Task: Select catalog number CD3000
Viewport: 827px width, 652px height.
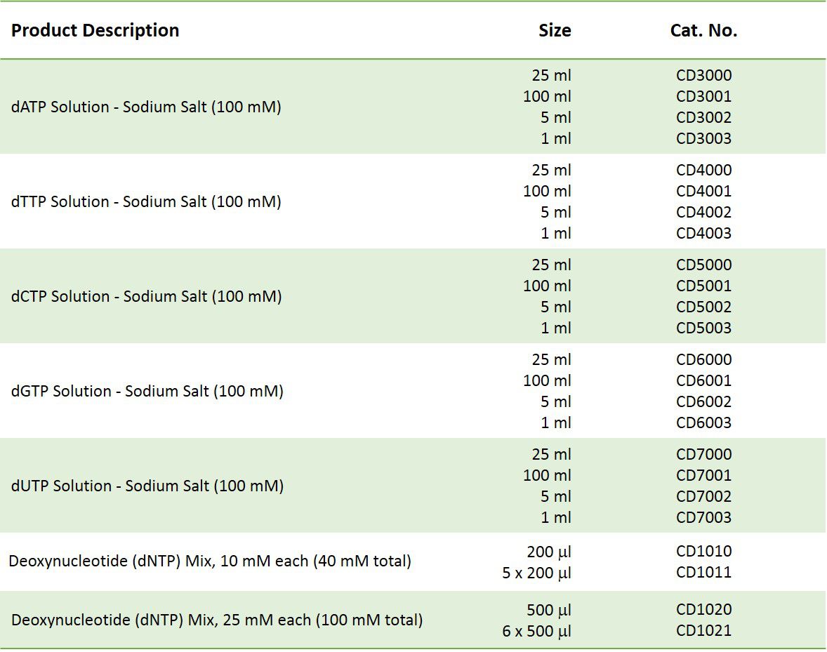Action: click(x=703, y=75)
